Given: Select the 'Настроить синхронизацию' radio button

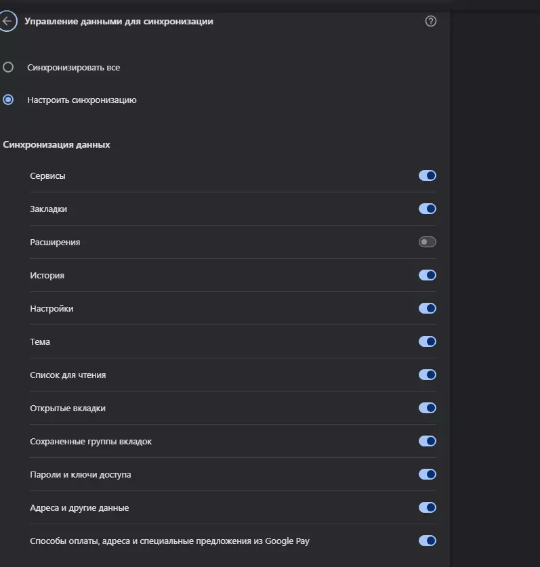Looking at the screenshot, I should (8, 100).
